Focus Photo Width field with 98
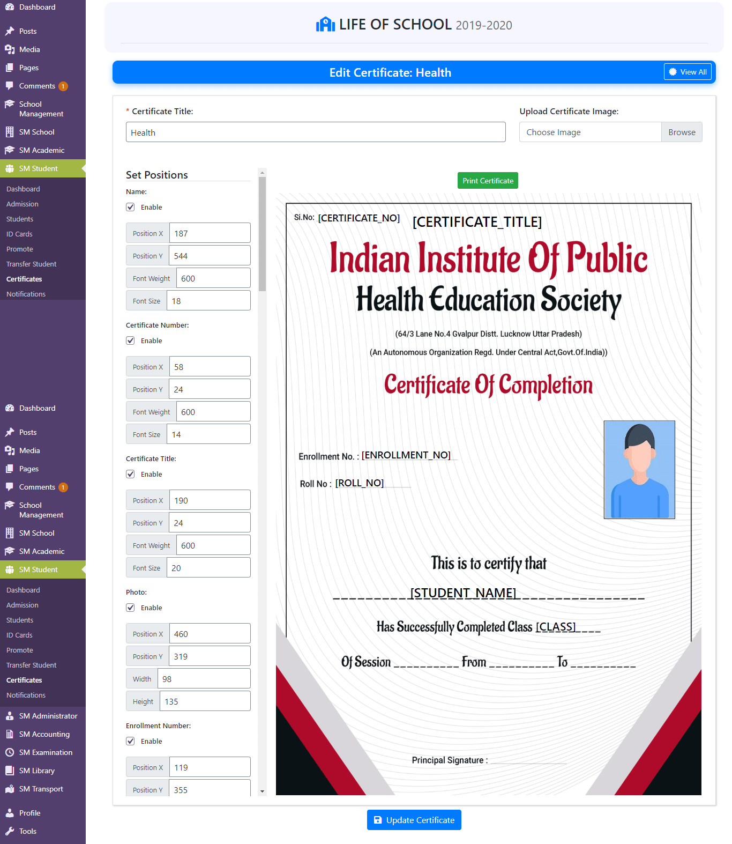This screenshot has height=844, width=732. coord(204,679)
